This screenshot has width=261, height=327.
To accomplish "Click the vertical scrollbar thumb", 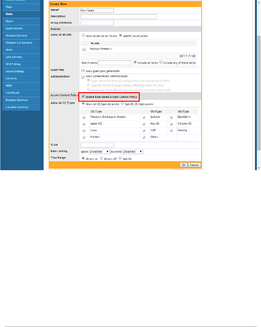I will tap(259, 93).
